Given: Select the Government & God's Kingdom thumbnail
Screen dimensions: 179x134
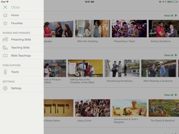Looking at the screenshot, I should pos(129,108).
